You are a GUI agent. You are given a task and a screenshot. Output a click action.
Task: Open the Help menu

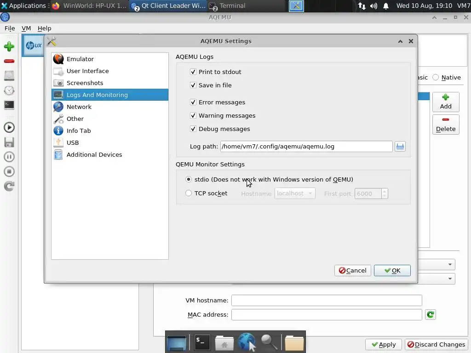click(x=44, y=28)
